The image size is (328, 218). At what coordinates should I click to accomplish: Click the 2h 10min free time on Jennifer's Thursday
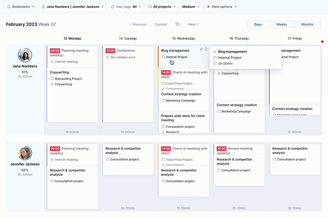tap(239, 208)
